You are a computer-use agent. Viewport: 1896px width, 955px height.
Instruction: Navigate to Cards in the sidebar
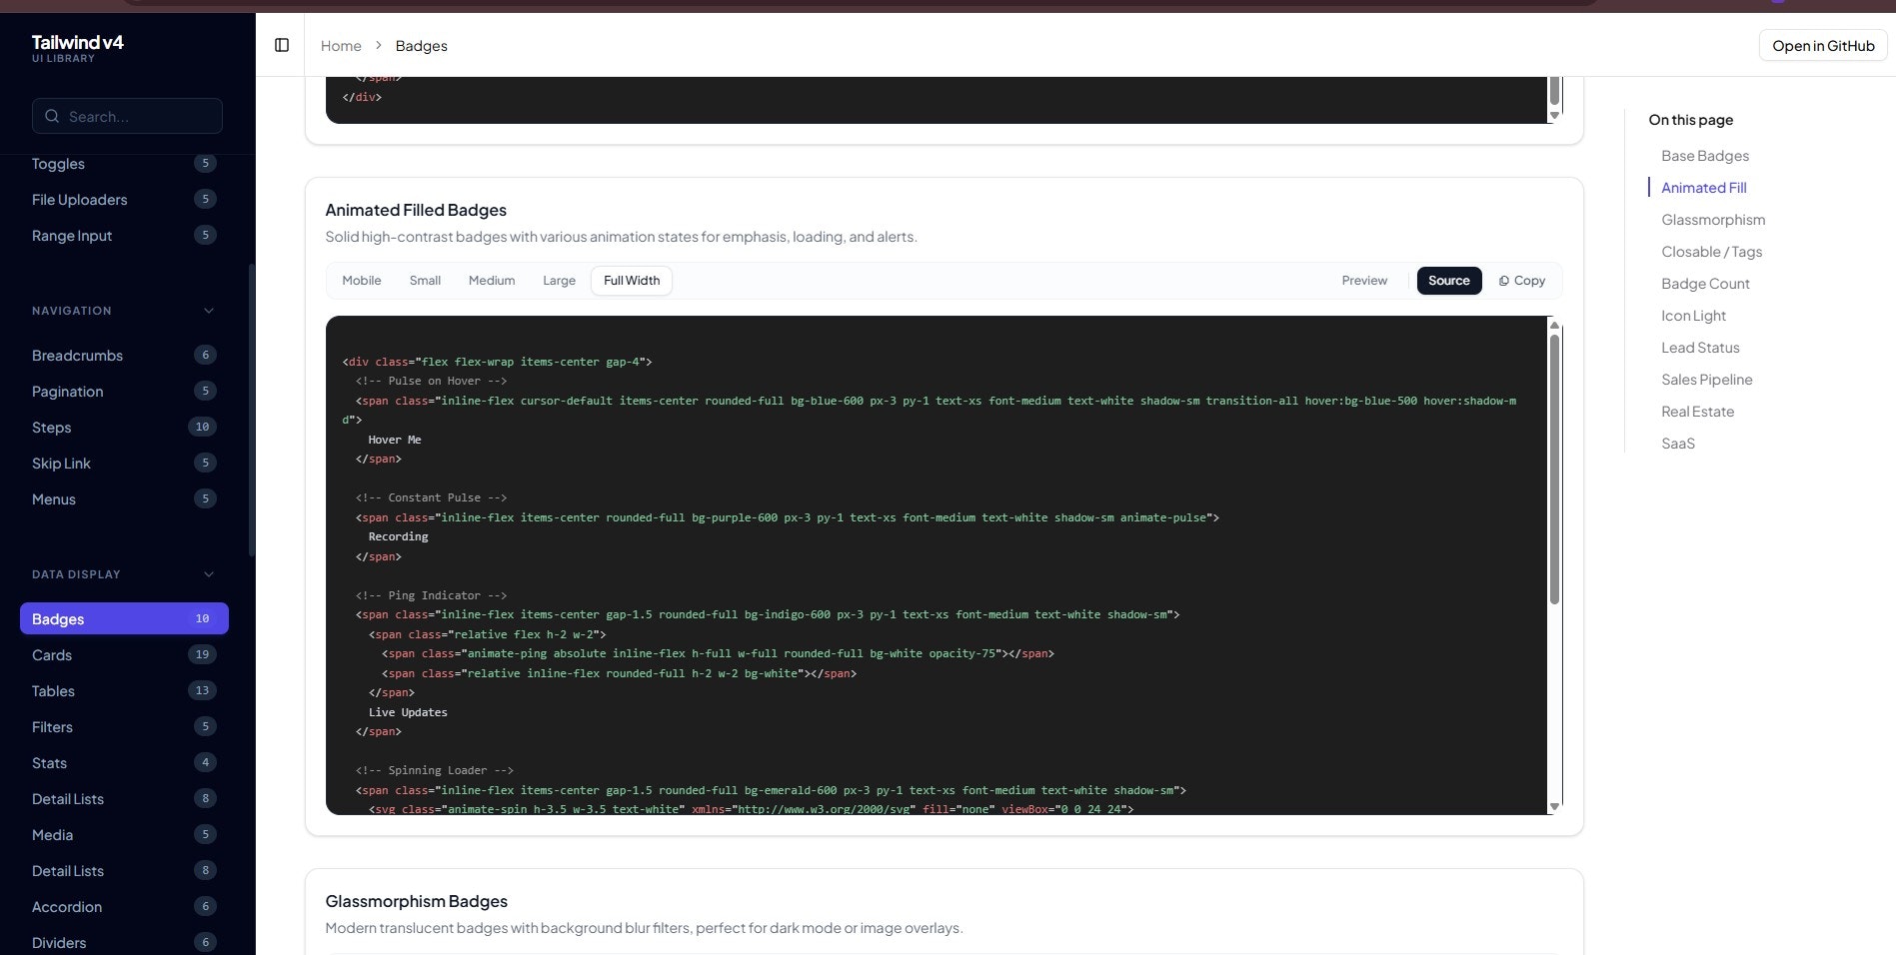pyautogui.click(x=51, y=654)
